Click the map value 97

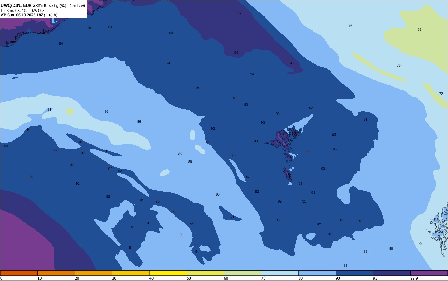(239, 14)
